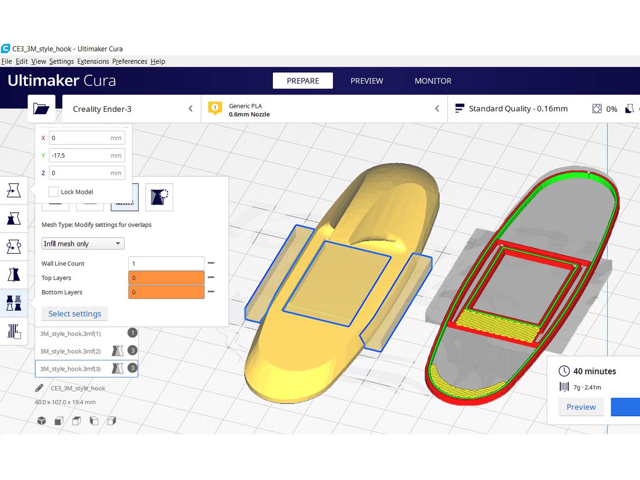640x480 pixels.
Task: Select the Scale tool in left toolbar
Action: pyautogui.click(x=14, y=218)
